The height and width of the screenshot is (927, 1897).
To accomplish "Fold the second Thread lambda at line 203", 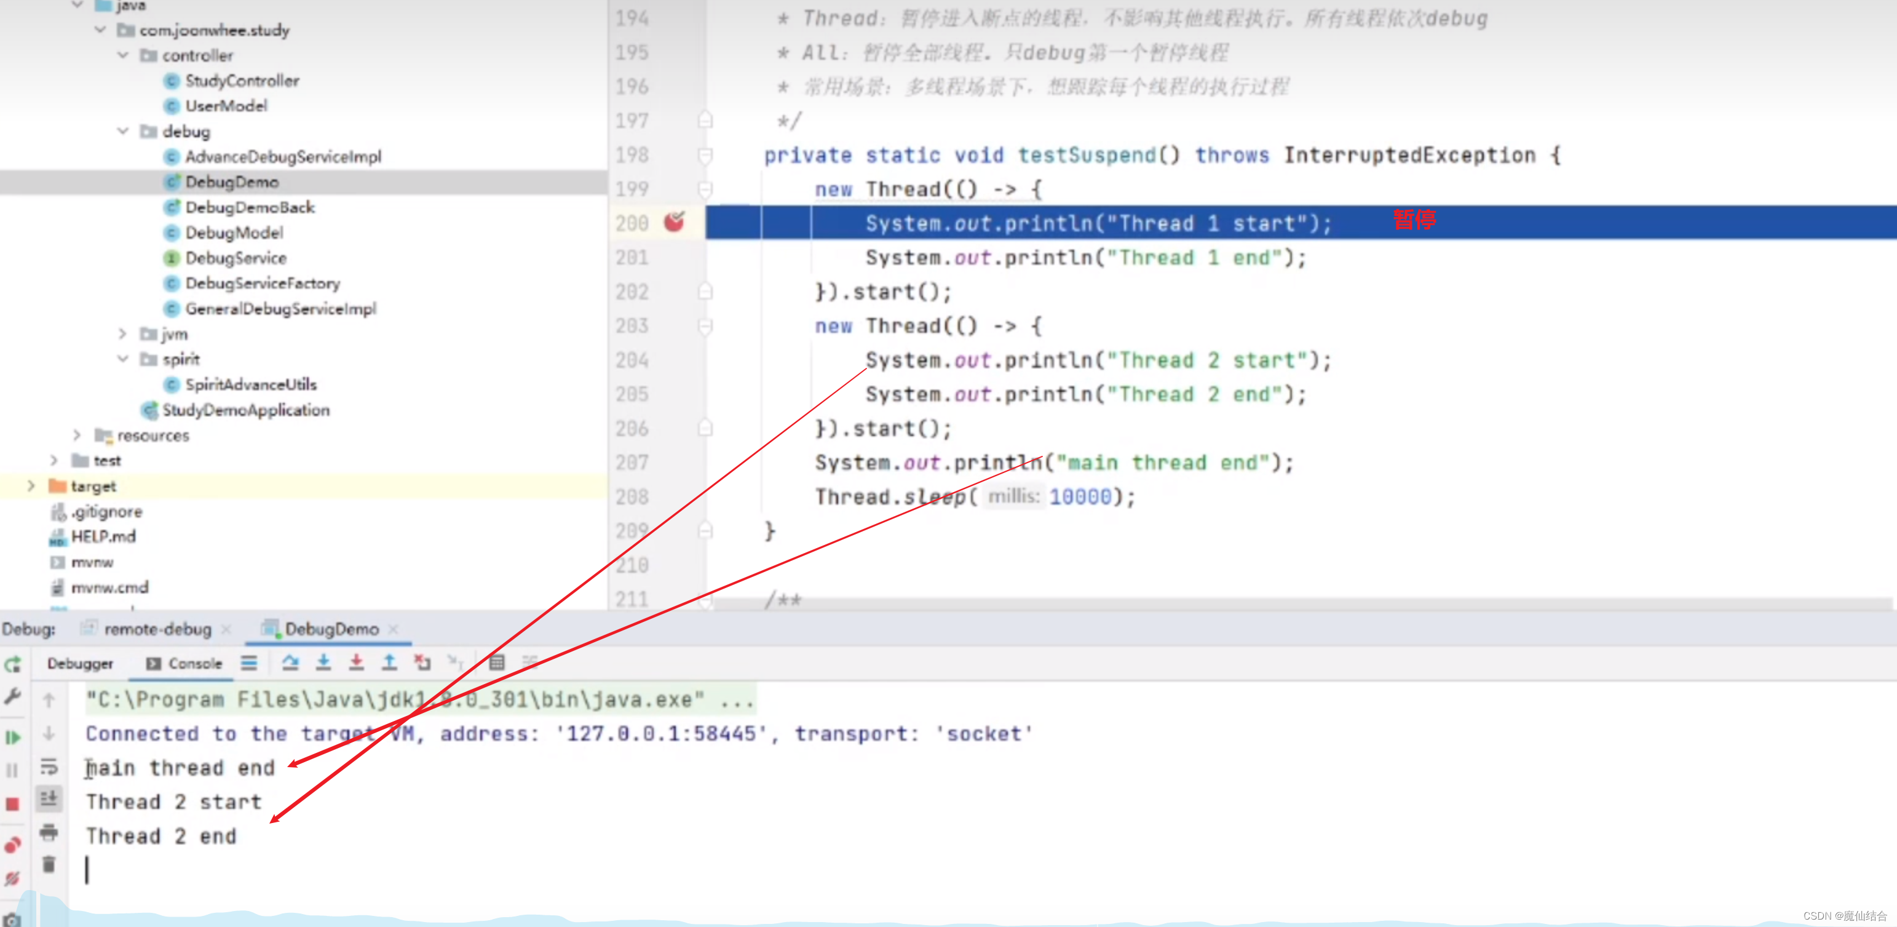I will coord(705,327).
